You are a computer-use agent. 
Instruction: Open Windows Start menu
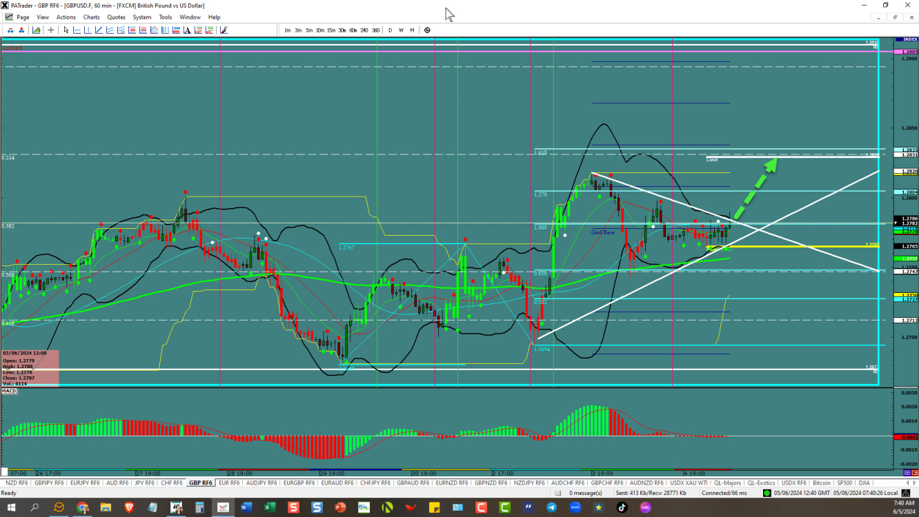12,507
